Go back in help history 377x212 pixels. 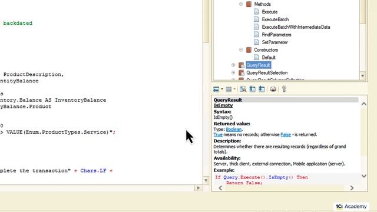216,89
